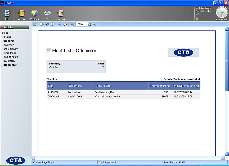Click the binoculars search icon
Screen dimensions: 229x166
pos(34,24)
